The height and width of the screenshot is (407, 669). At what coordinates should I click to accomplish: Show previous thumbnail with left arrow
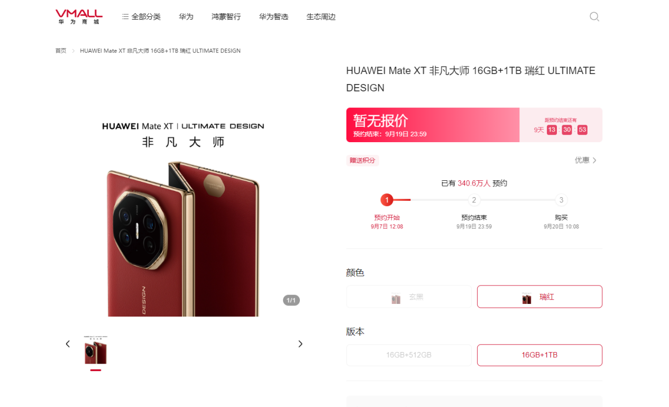tap(68, 344)
